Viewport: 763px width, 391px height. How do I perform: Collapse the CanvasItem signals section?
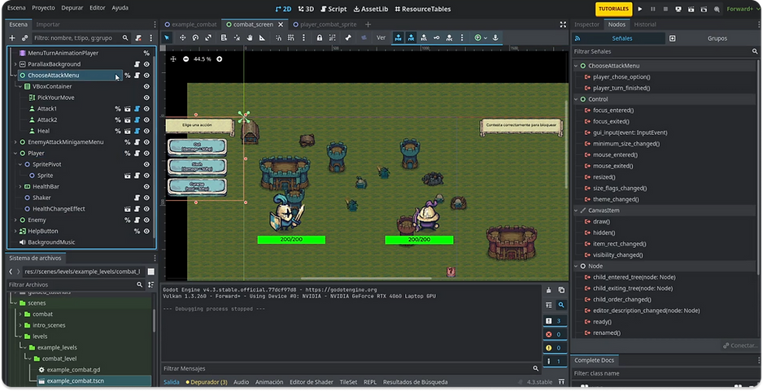coord(576,211)
